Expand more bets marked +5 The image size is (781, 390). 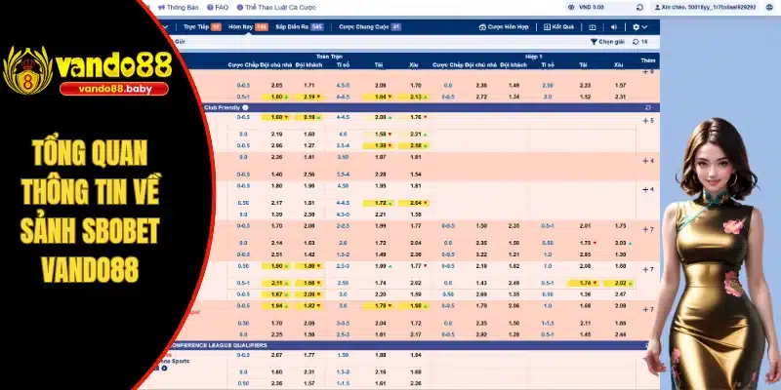(x=648, y=121)
